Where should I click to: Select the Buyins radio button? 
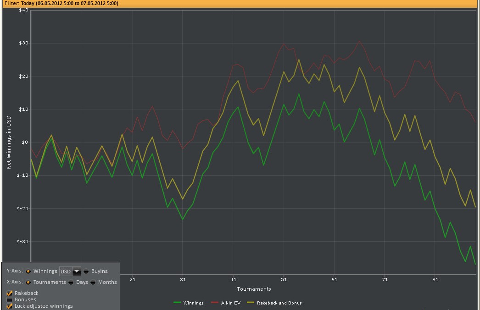click(86, 271)
